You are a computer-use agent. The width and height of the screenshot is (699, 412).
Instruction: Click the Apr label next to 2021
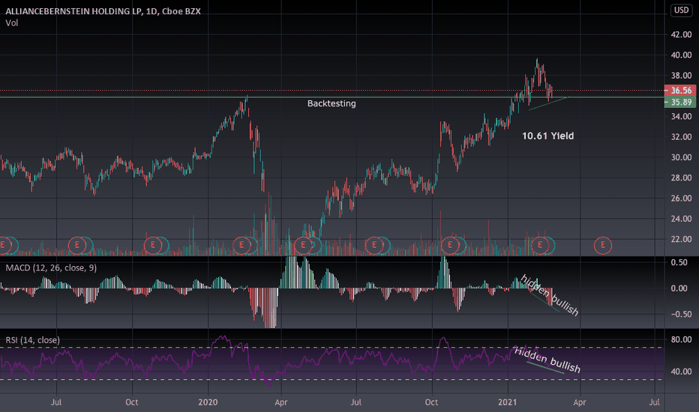click(x=579, y=402)
